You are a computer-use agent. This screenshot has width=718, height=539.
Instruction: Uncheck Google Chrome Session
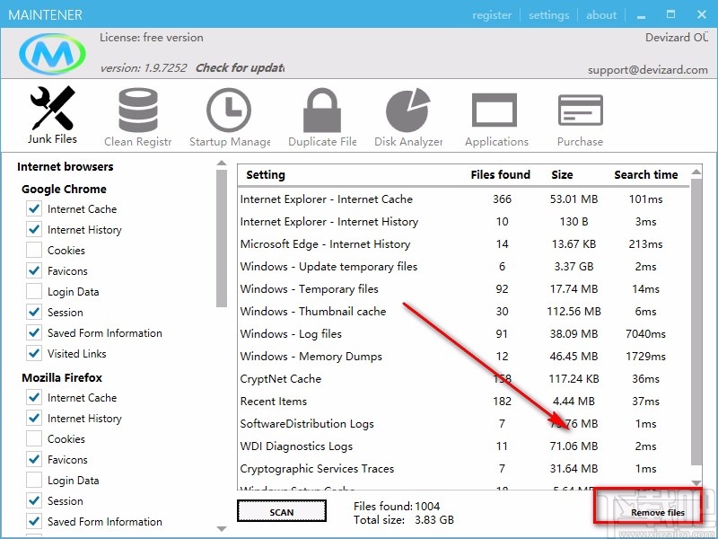[34, 312]
